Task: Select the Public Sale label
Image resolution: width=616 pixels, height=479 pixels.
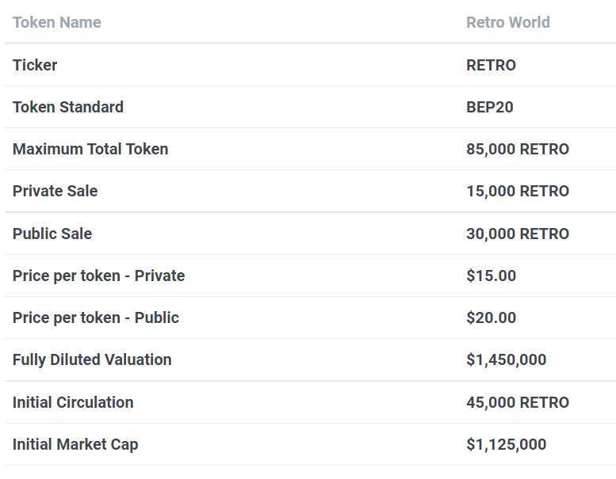Action: click(52, 234)
